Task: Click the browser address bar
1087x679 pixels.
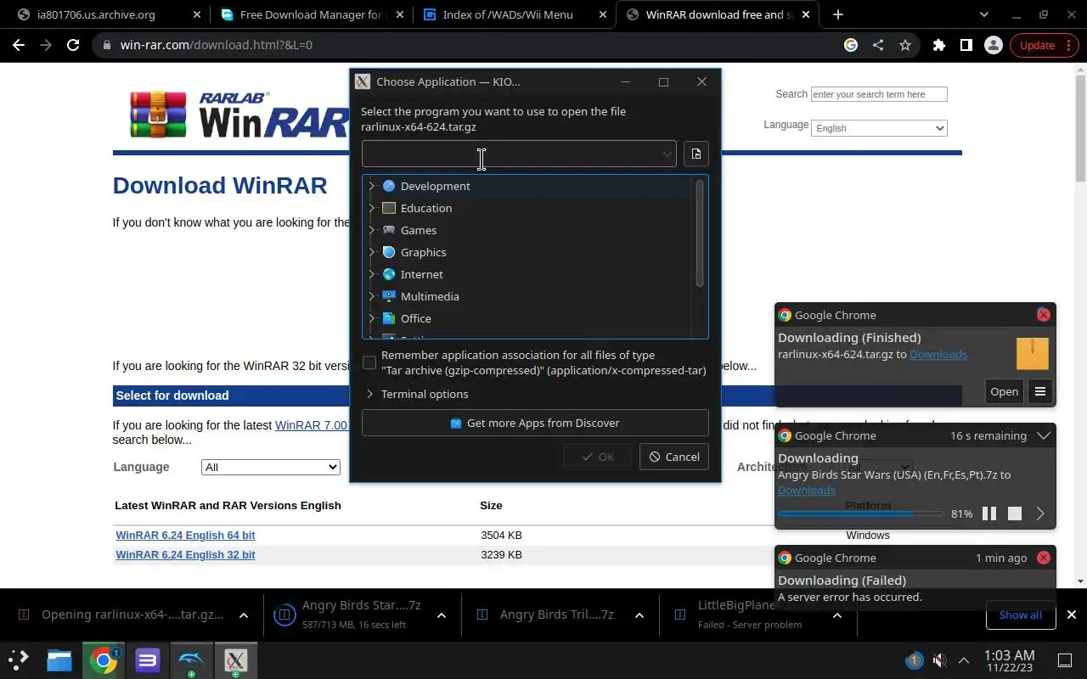Action: (469, 45)
